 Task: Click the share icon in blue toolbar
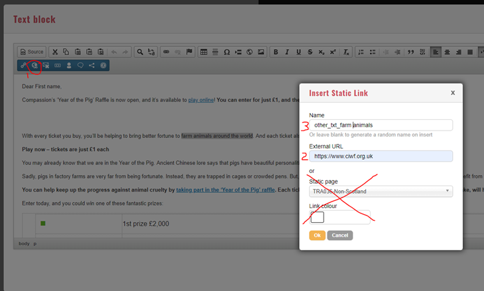coord(91,66)
